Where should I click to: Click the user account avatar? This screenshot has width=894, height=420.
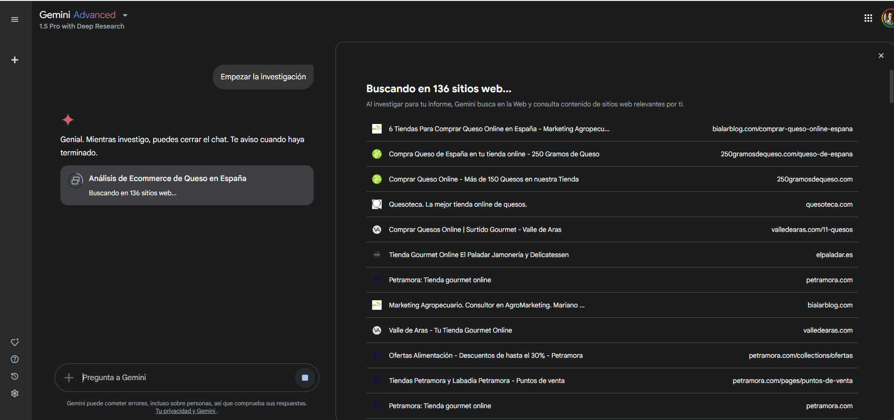click(x=887, y=18)
